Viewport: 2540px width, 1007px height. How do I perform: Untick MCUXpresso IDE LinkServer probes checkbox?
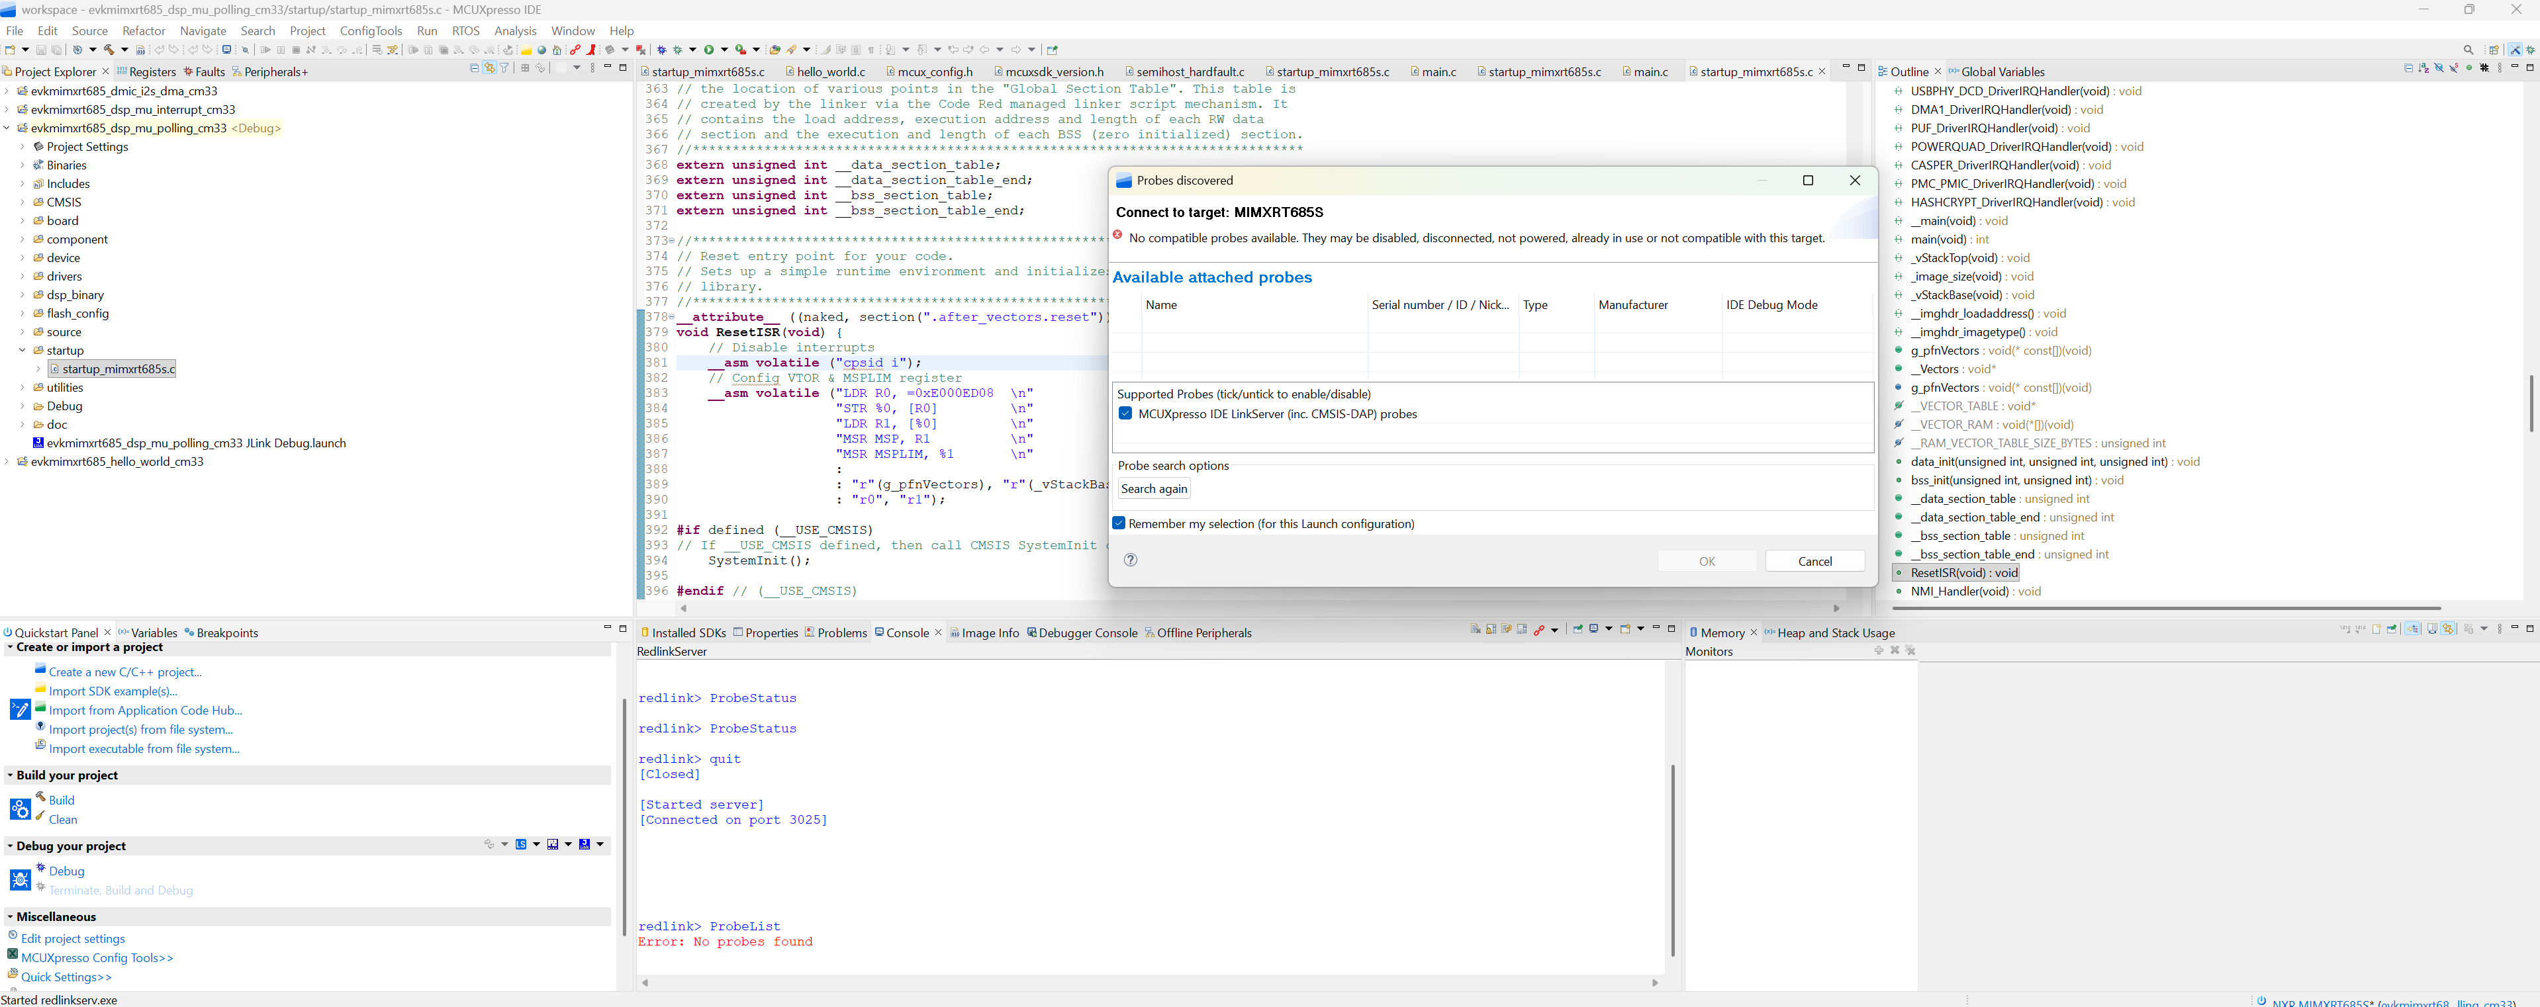pos(1125,414)
